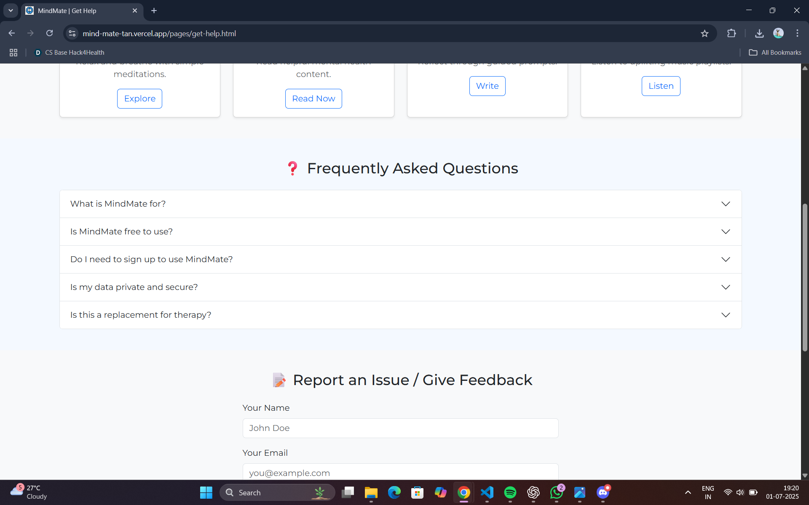
Task: Expand "Is MindMate free to use?" FAQ
Action: 400,231
